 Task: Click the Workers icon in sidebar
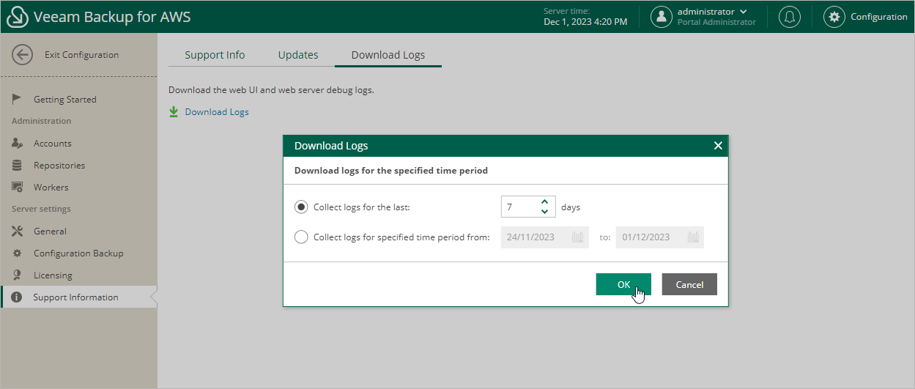[18, 188]
